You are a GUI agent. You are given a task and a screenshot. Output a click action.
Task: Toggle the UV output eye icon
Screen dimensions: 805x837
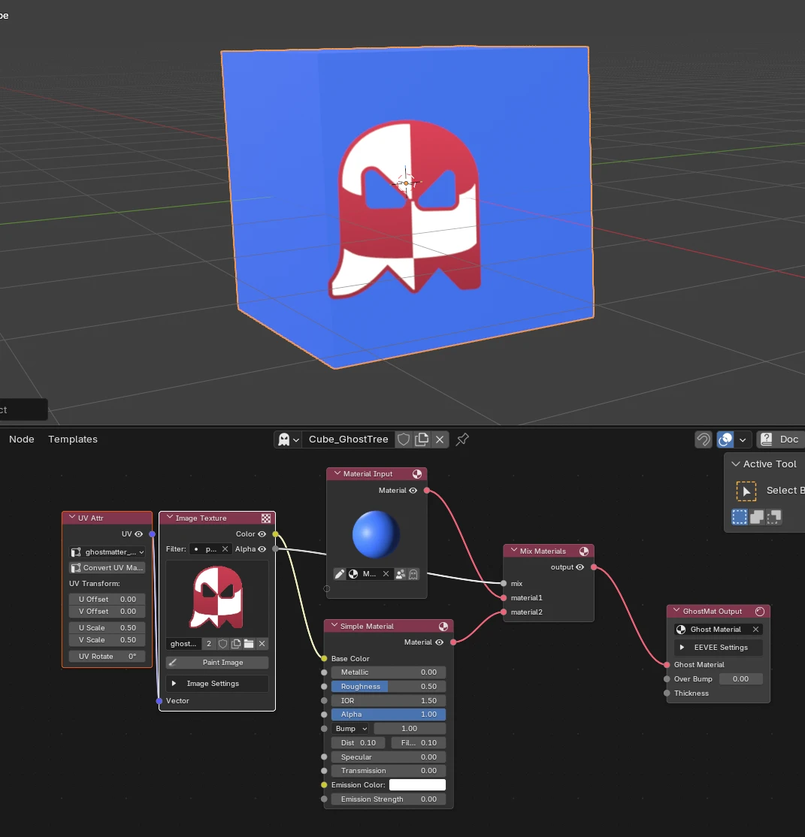[x=139, y=533]
